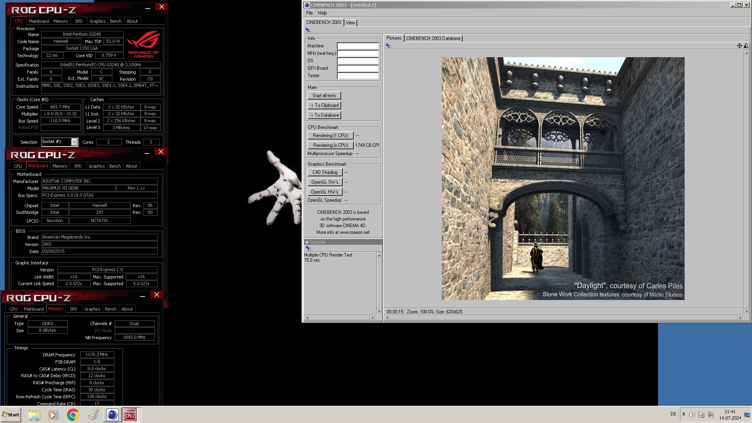The width and height of the screenshot is (752, 423).
Task: Click picture viewer horizontal scrollbar left arrow
Action: 387,318
